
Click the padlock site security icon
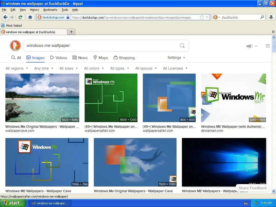point(68,17)
